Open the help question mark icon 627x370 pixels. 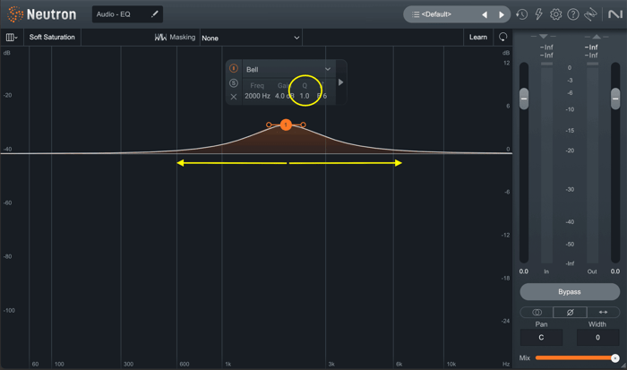573,14
